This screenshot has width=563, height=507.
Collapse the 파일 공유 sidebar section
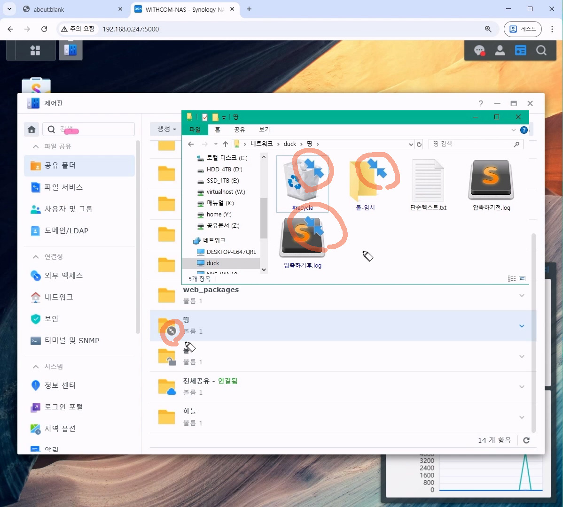pyautogui.click(x=36, y=146)
